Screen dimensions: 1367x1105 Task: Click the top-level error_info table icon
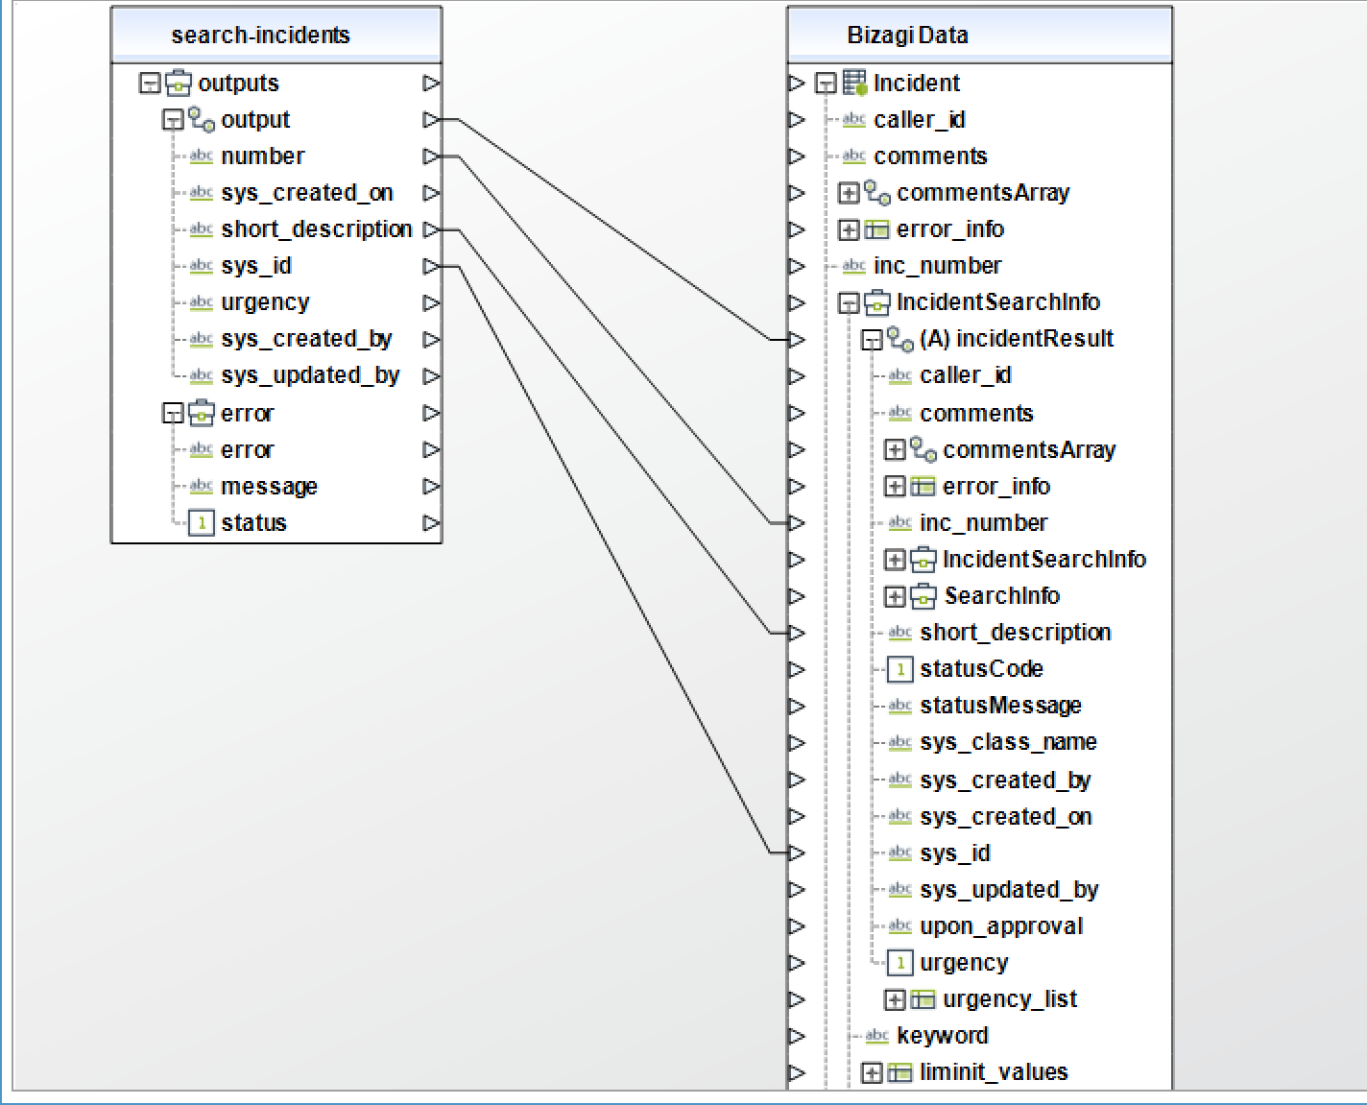click(877, 229)
